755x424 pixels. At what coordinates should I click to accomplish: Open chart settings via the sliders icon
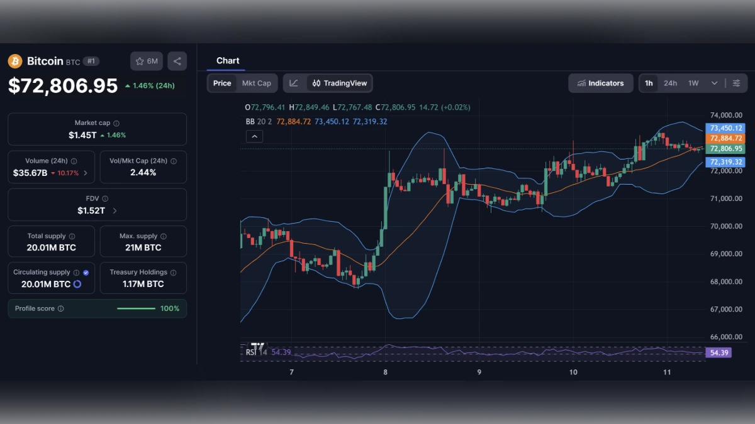click(736, 83)
